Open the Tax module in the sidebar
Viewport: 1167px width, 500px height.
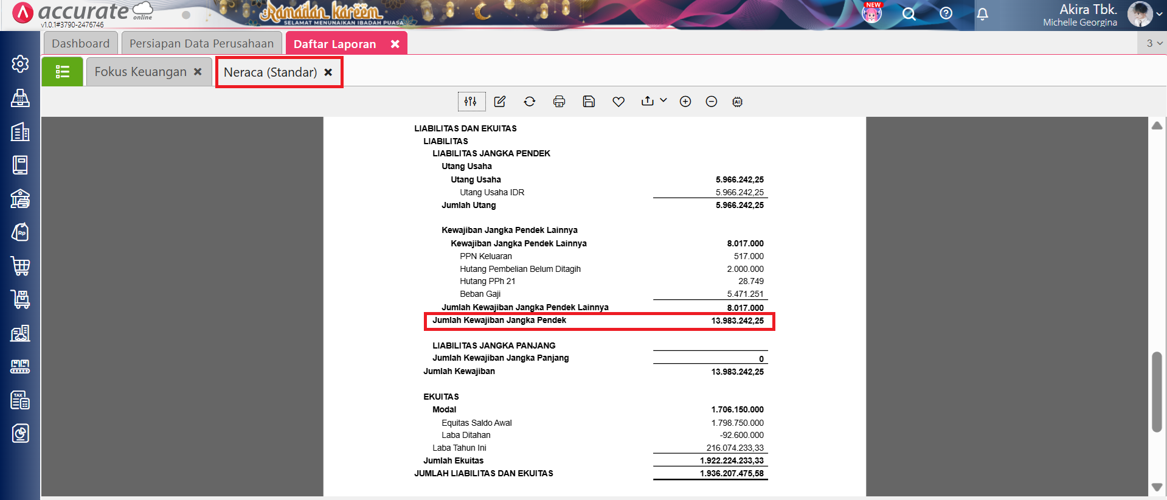20,400
